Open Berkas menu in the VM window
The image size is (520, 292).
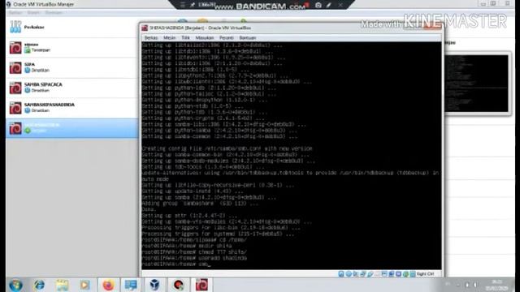[x=151, y=38]
